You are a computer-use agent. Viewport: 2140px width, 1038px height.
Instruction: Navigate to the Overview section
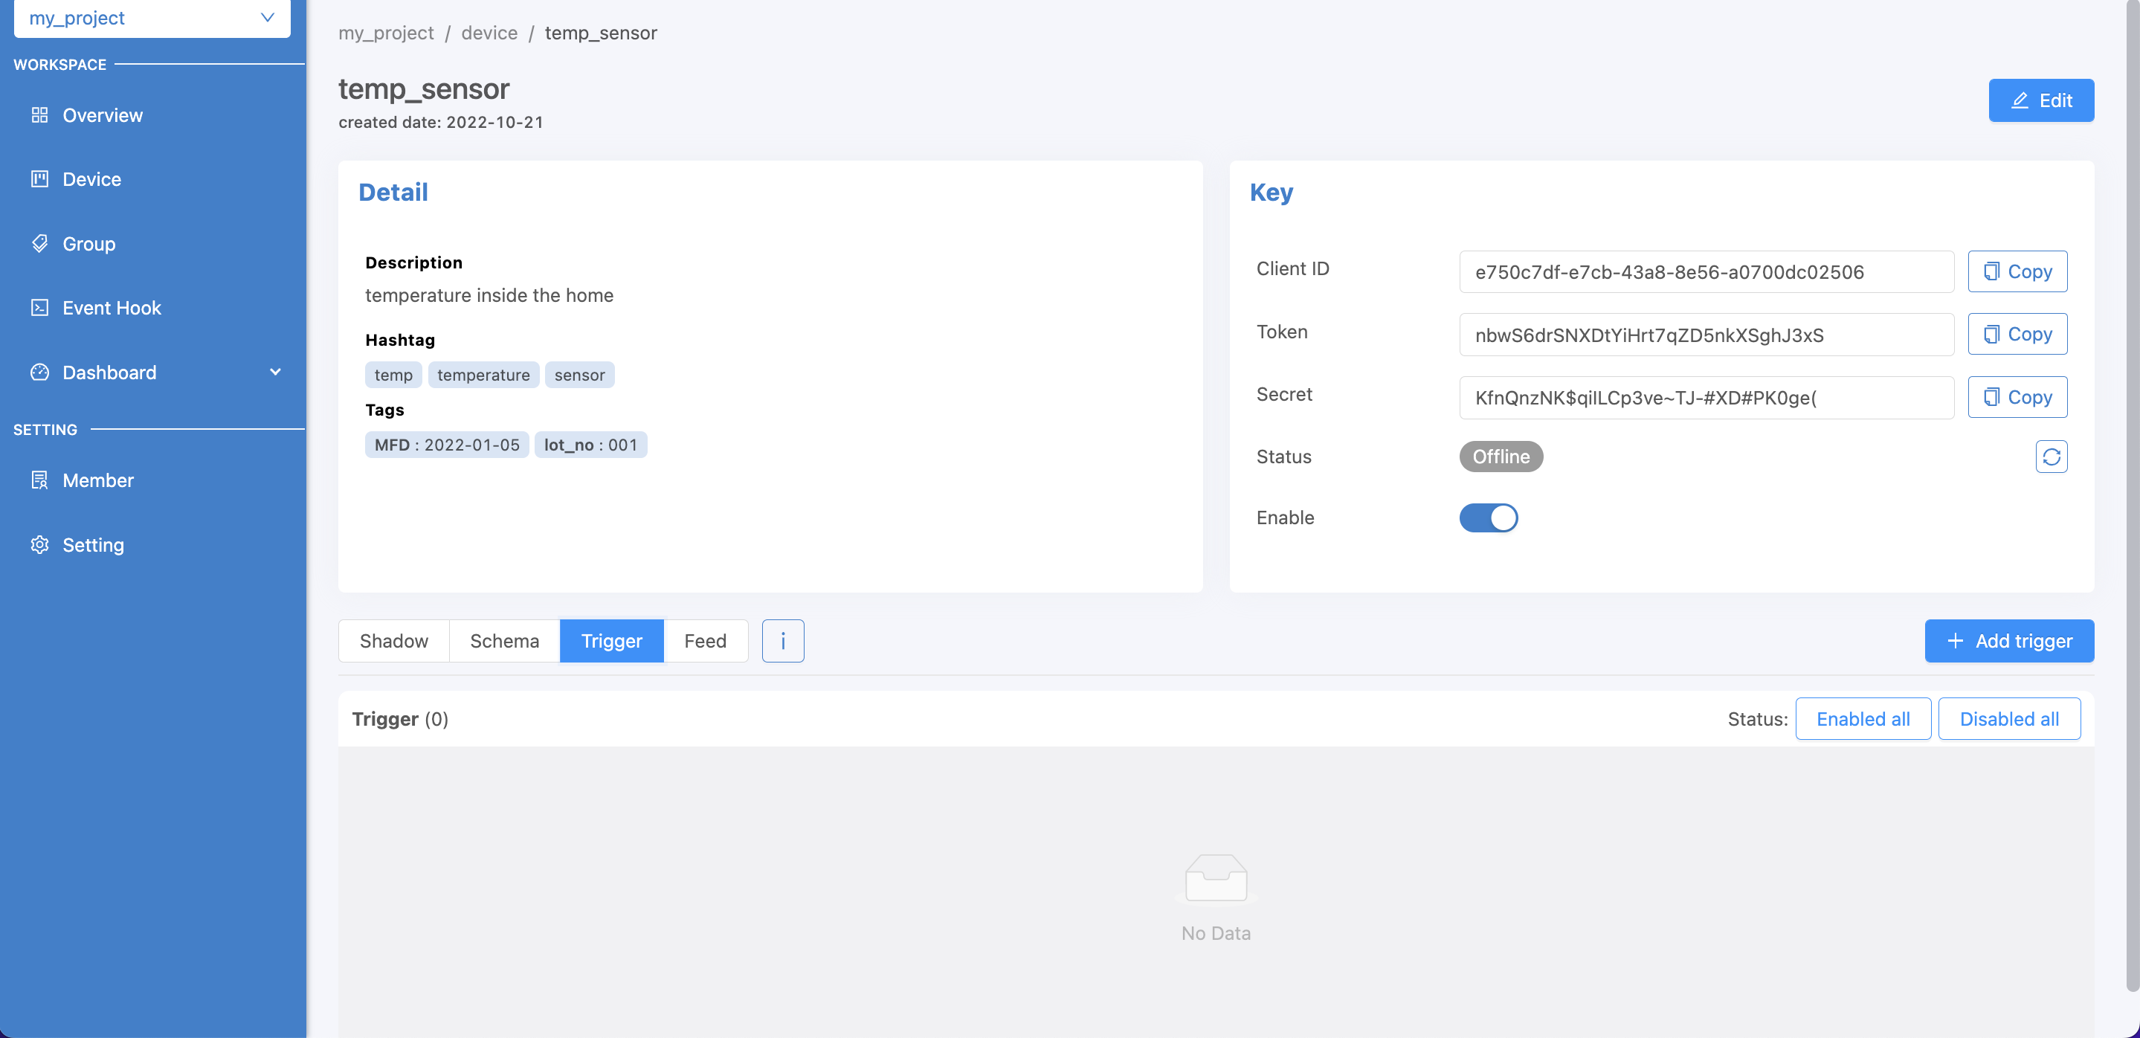point(103,115)
